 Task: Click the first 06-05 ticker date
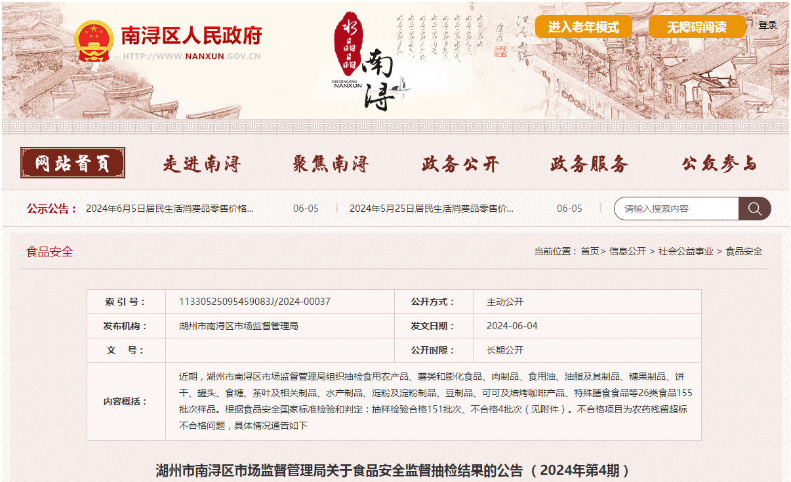pyautogui.click(x=306, y=209)
